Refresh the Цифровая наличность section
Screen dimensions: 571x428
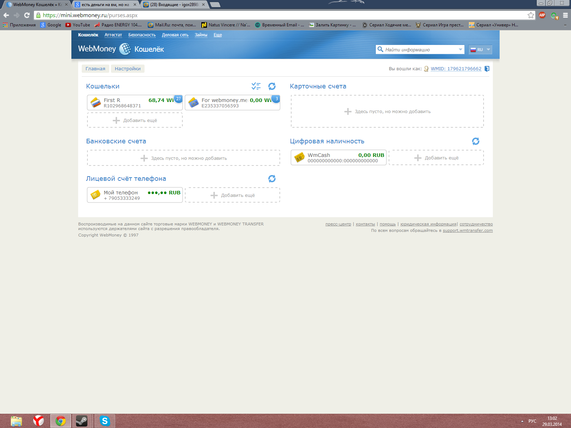click(476, 141)
